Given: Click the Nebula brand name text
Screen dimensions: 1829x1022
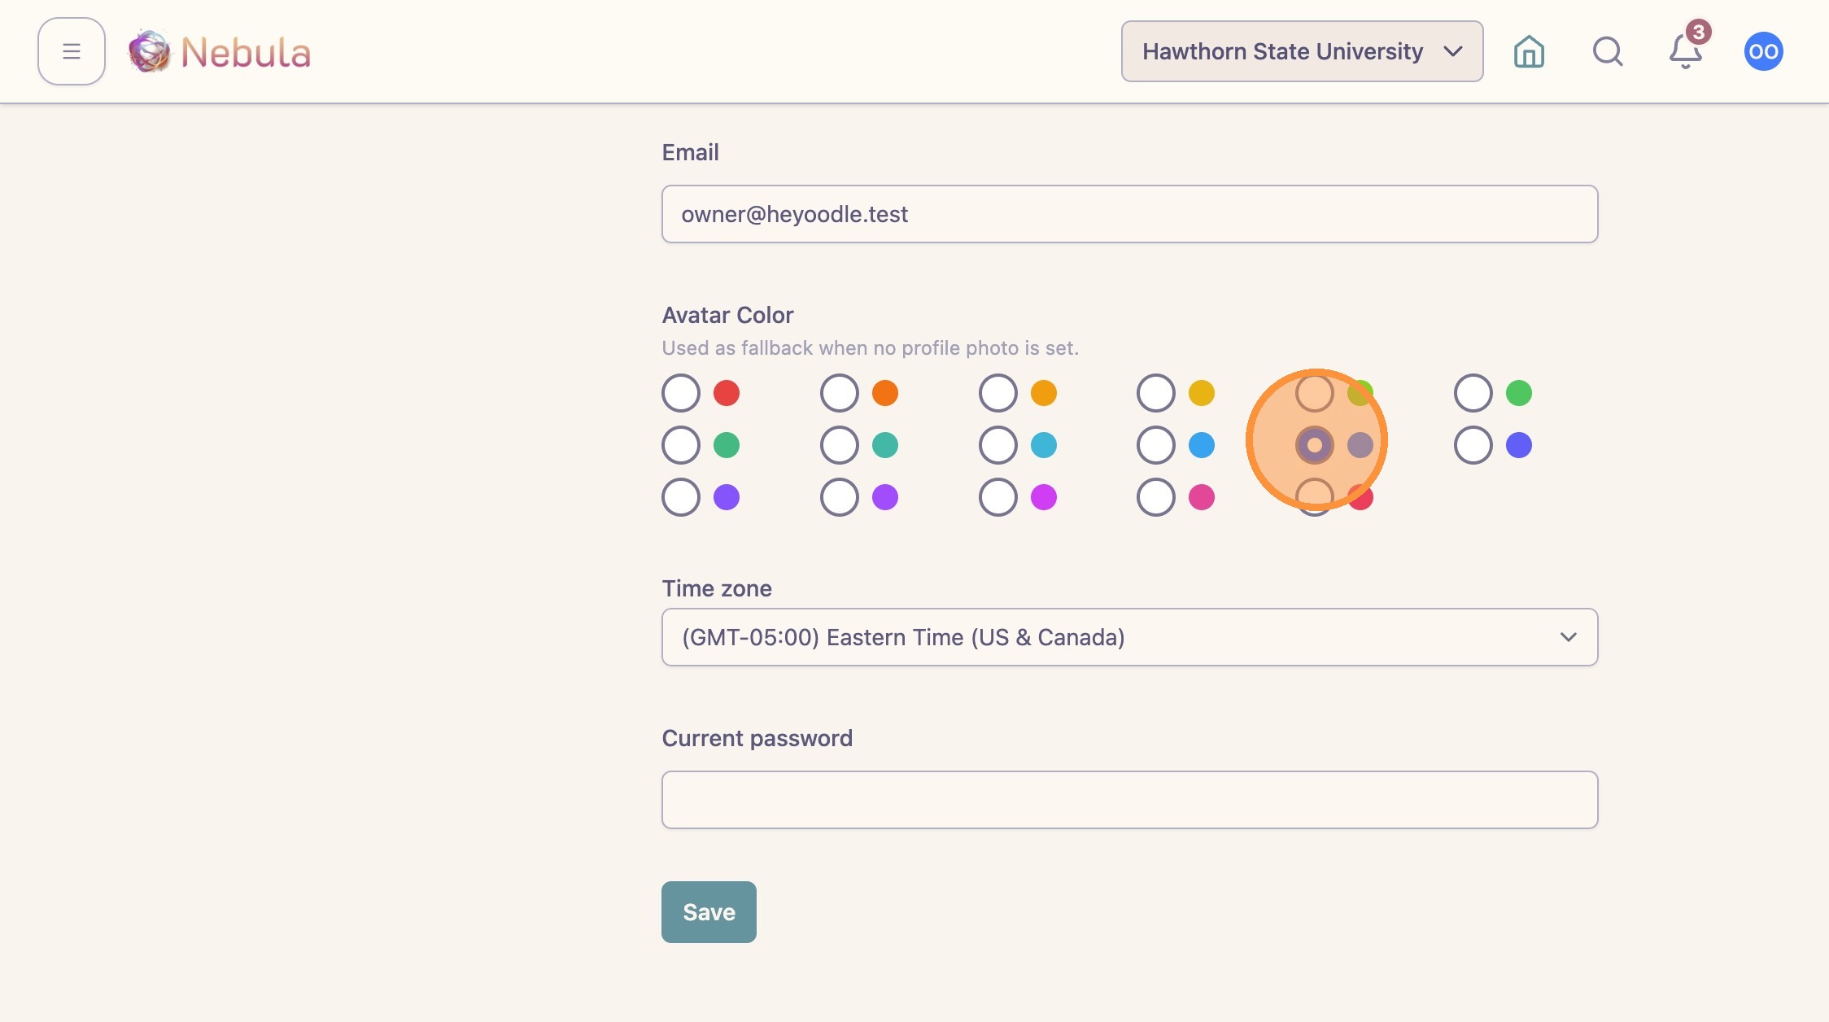Looking at the screenshot, I should (246, 53).
